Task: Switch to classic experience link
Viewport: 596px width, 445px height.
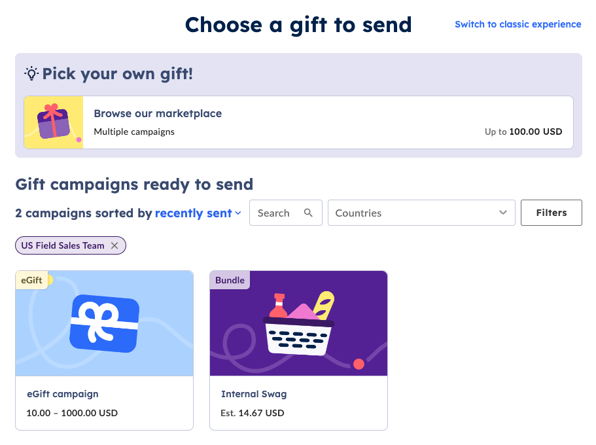Action: tap(517, 24)
